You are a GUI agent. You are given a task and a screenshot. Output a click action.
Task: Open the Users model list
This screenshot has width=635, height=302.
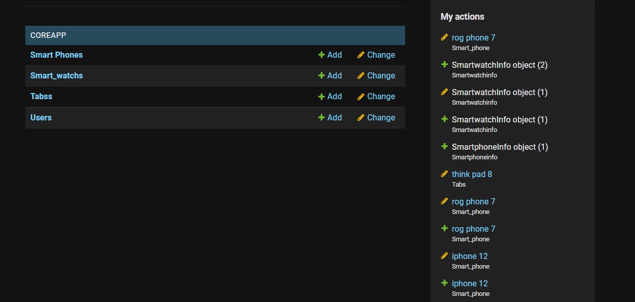point(41,117)
